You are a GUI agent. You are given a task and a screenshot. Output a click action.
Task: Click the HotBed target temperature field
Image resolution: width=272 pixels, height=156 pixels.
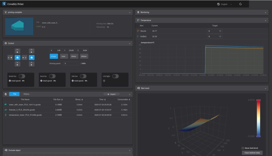[x=215, y=36]
